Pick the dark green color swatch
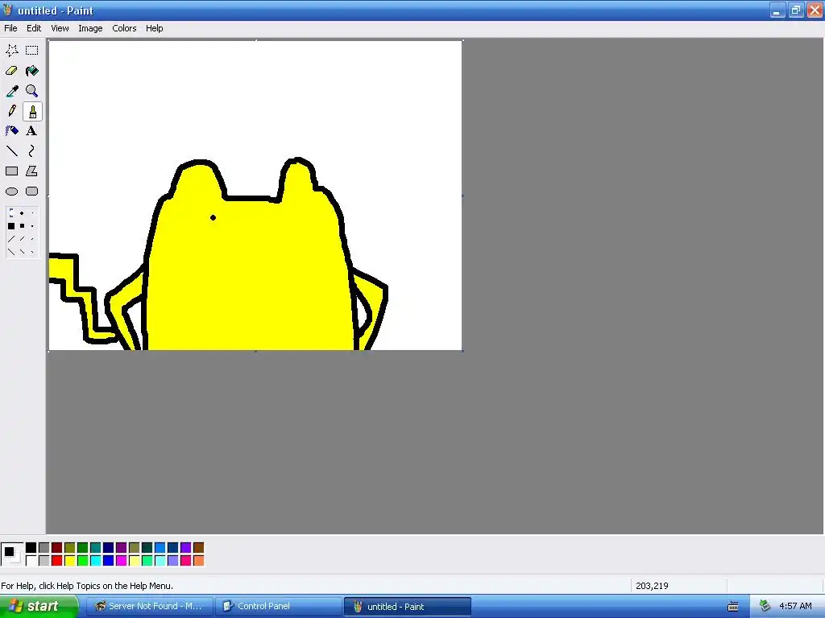 [x=83, y=548]
